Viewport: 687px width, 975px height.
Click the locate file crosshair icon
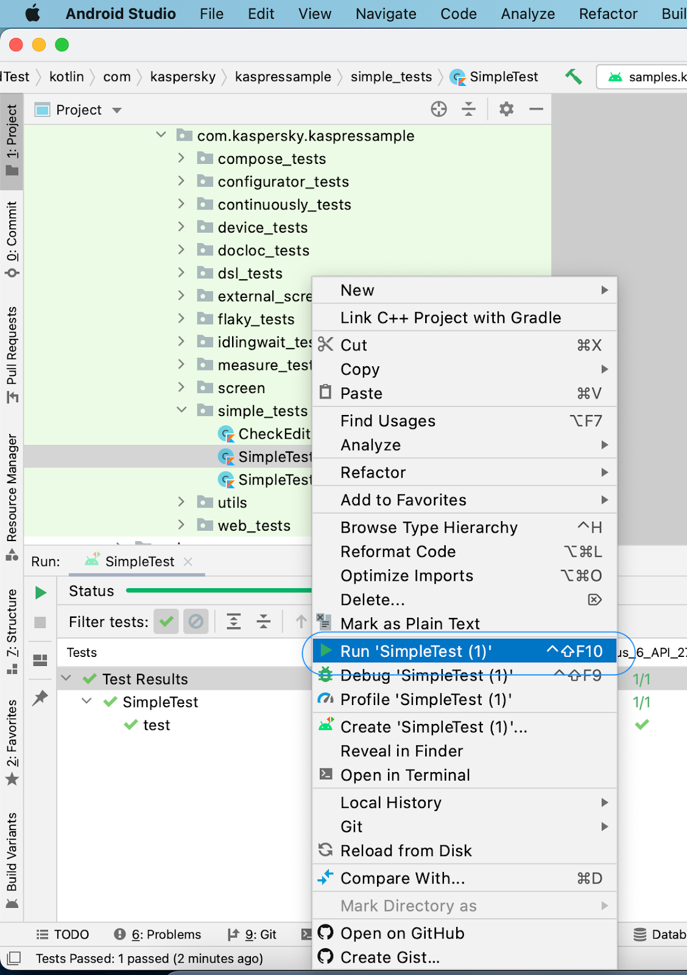(x=439, y=110)
